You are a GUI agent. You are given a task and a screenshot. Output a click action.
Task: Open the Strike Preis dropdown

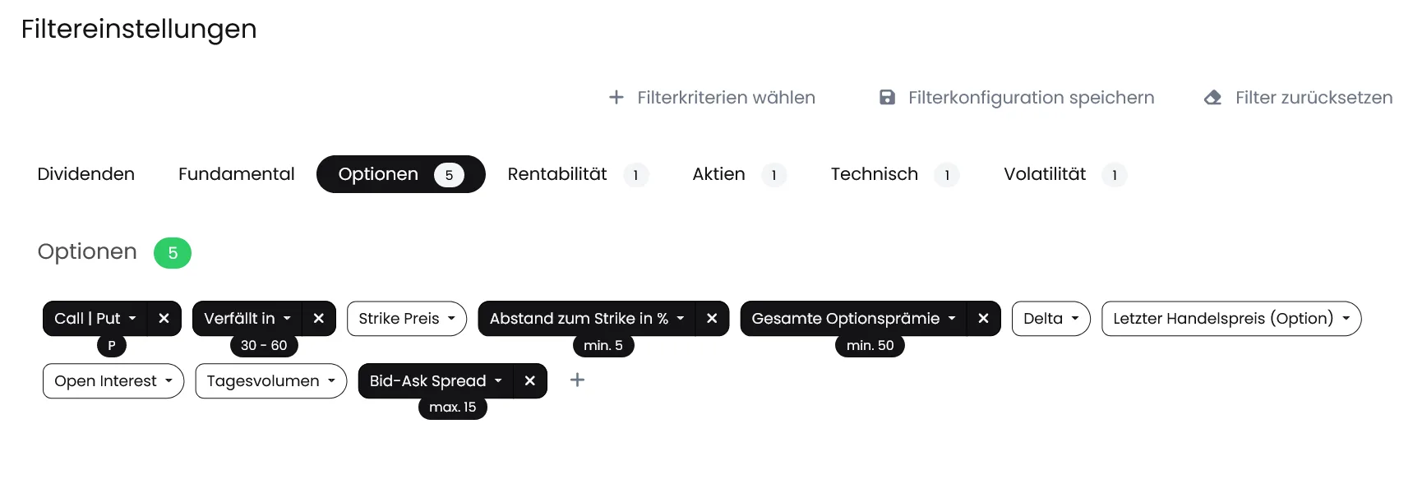(407, 319)
